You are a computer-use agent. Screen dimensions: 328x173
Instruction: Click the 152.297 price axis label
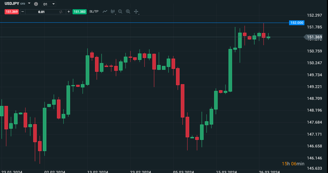[x=314, y=15]
